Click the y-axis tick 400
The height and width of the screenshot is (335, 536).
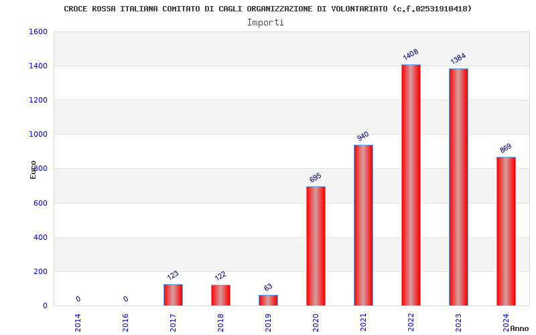[40, 237]
